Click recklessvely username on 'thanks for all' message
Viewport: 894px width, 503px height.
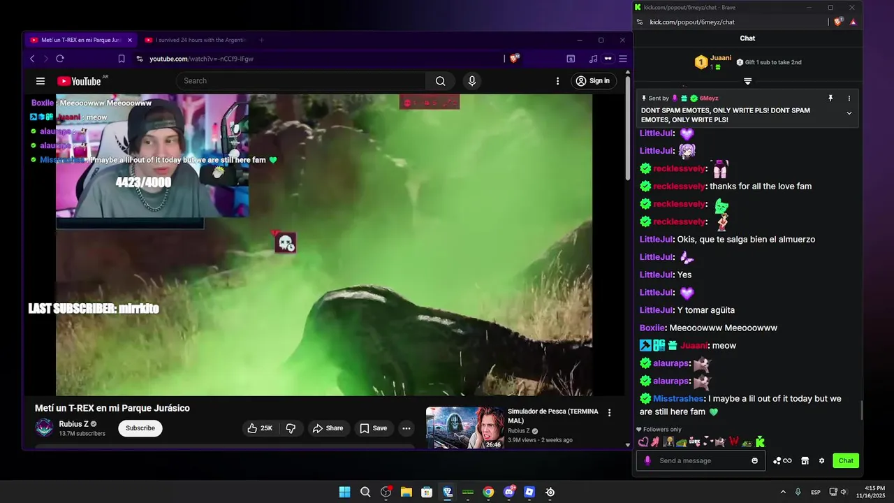click(x=679, y=187)
